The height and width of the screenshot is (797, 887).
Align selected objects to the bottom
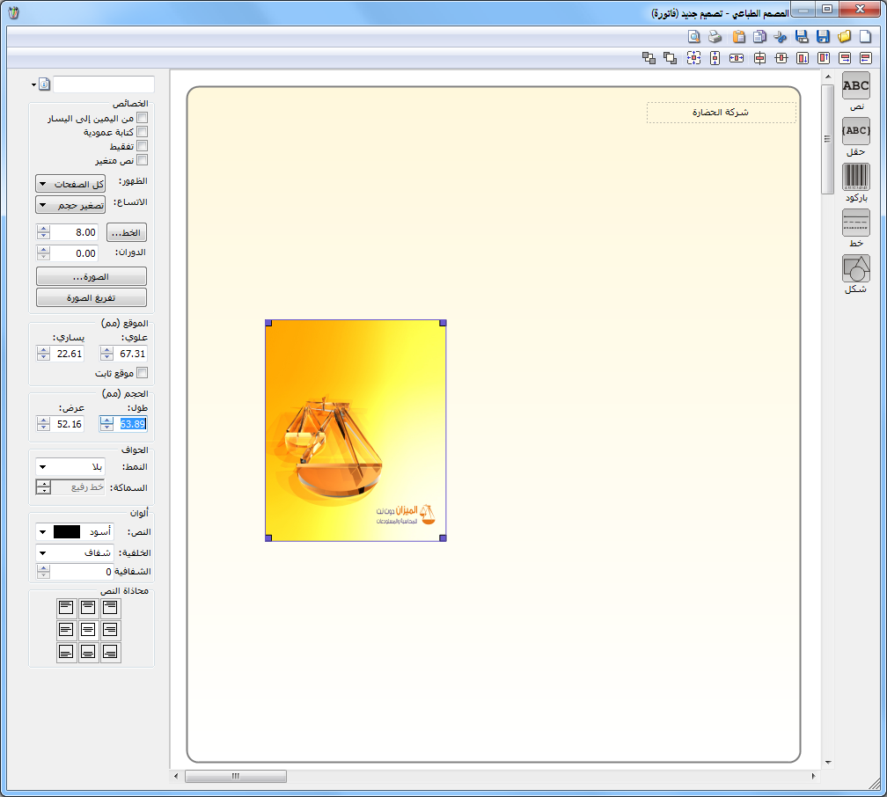click(803, 58)
